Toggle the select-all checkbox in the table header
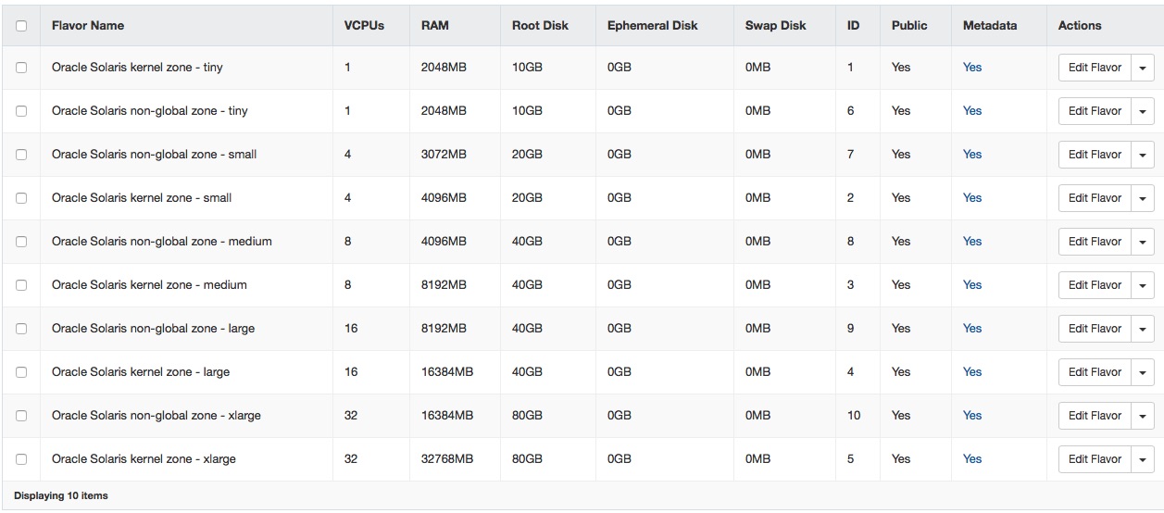Viewport: 1164px width, 513px height. [21, 26]
